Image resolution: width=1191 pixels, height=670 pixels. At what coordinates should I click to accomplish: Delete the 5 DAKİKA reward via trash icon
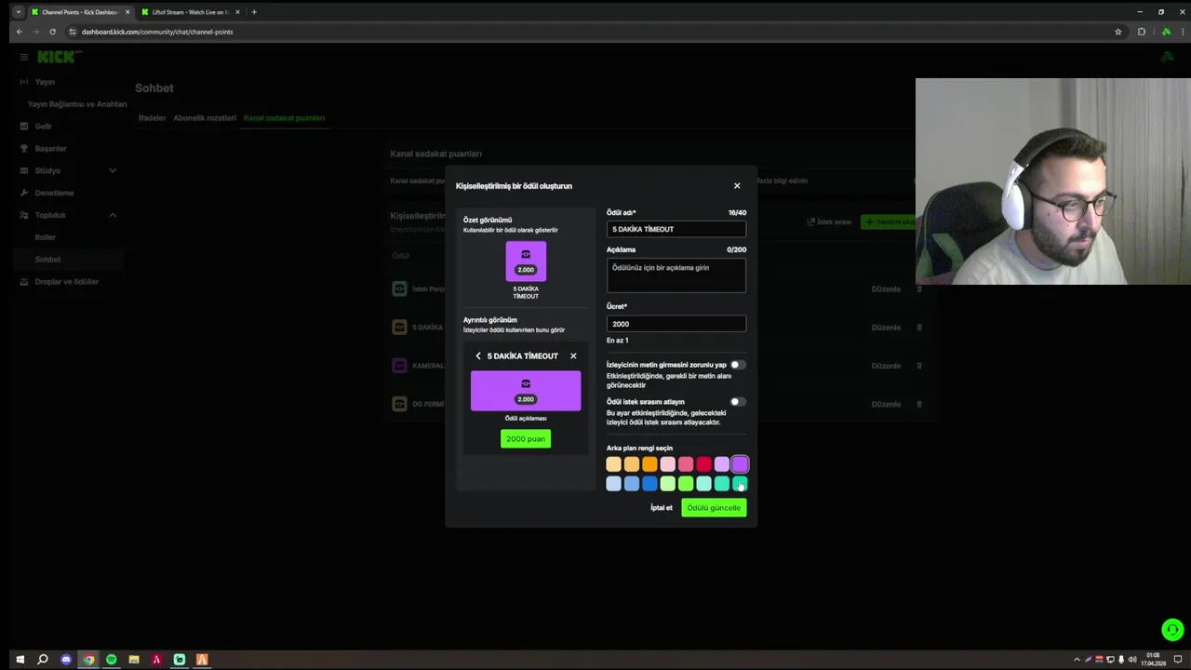click(919, 328)
